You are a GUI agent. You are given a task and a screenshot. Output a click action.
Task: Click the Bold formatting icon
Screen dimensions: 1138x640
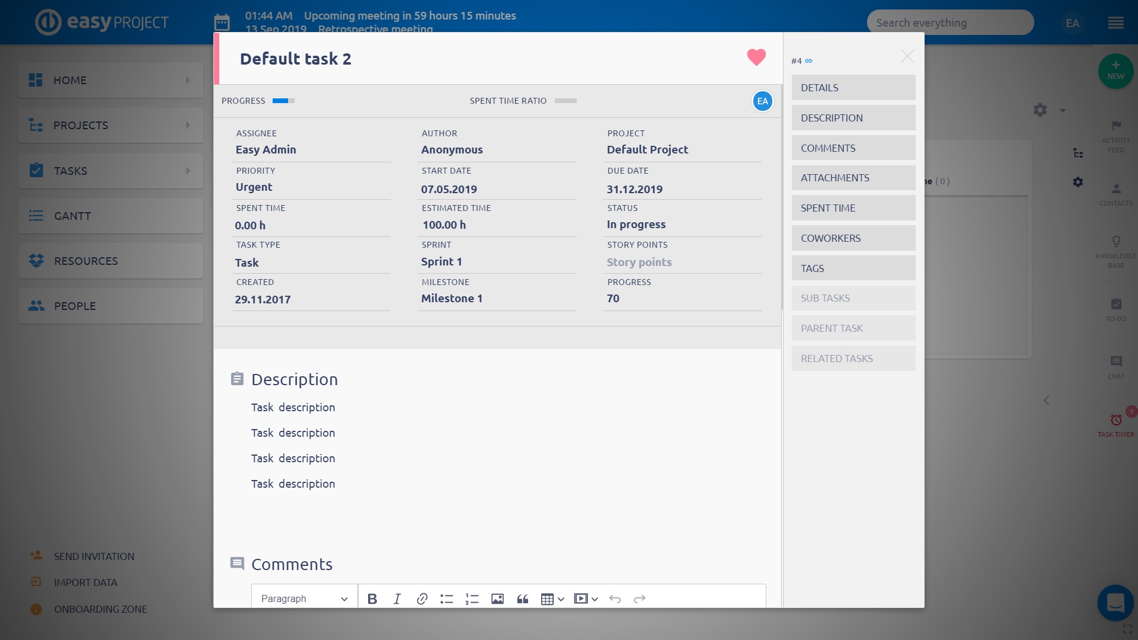point(372,599)
